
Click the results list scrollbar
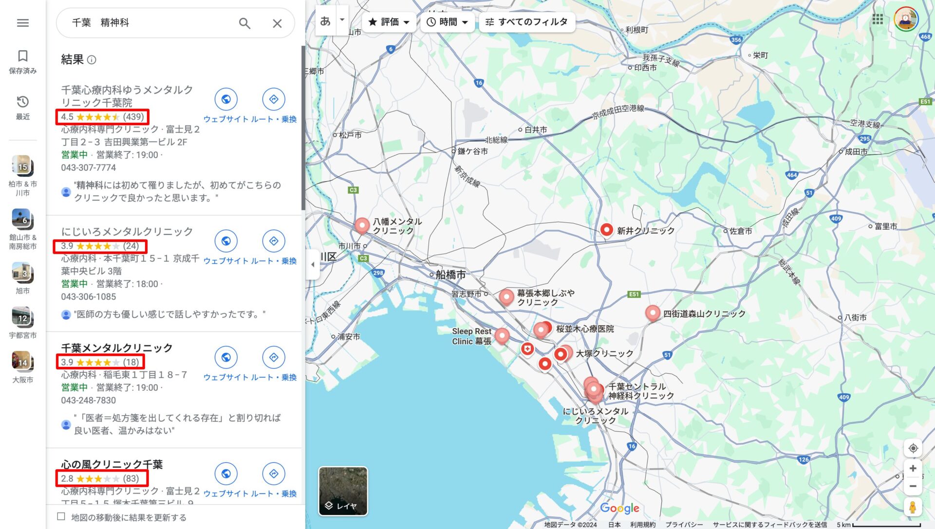303,128
